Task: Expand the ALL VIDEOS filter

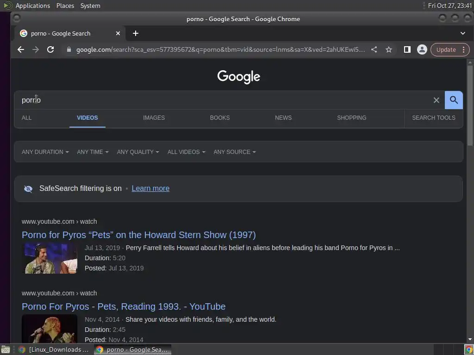Action: pyautogui.click(x=187, y=152)
